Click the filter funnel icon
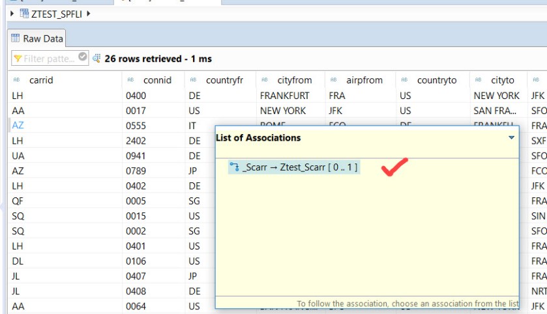The height and width of the screenshot is (314, 547). 18,59
